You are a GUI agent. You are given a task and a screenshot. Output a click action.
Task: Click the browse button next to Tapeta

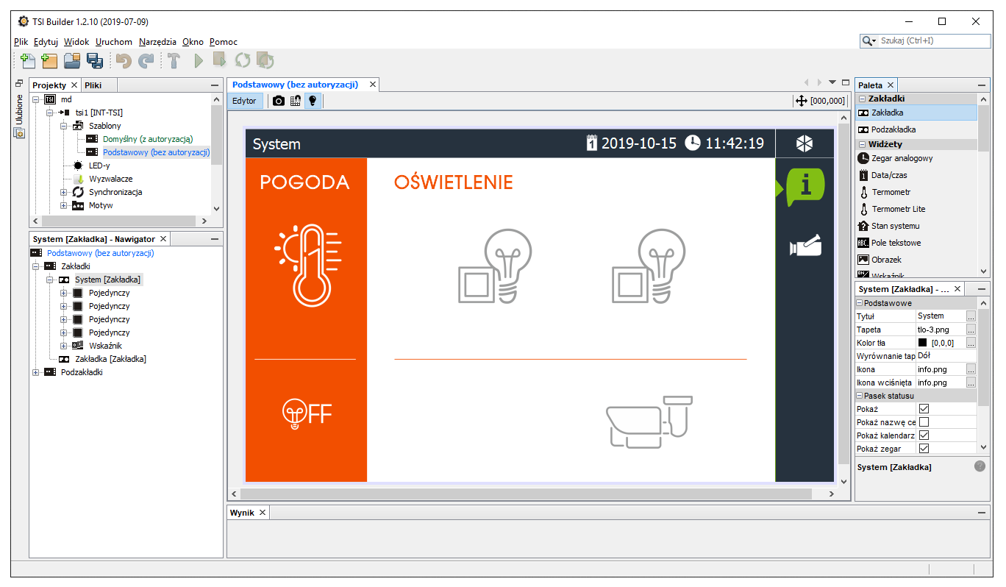coord(971,330)
